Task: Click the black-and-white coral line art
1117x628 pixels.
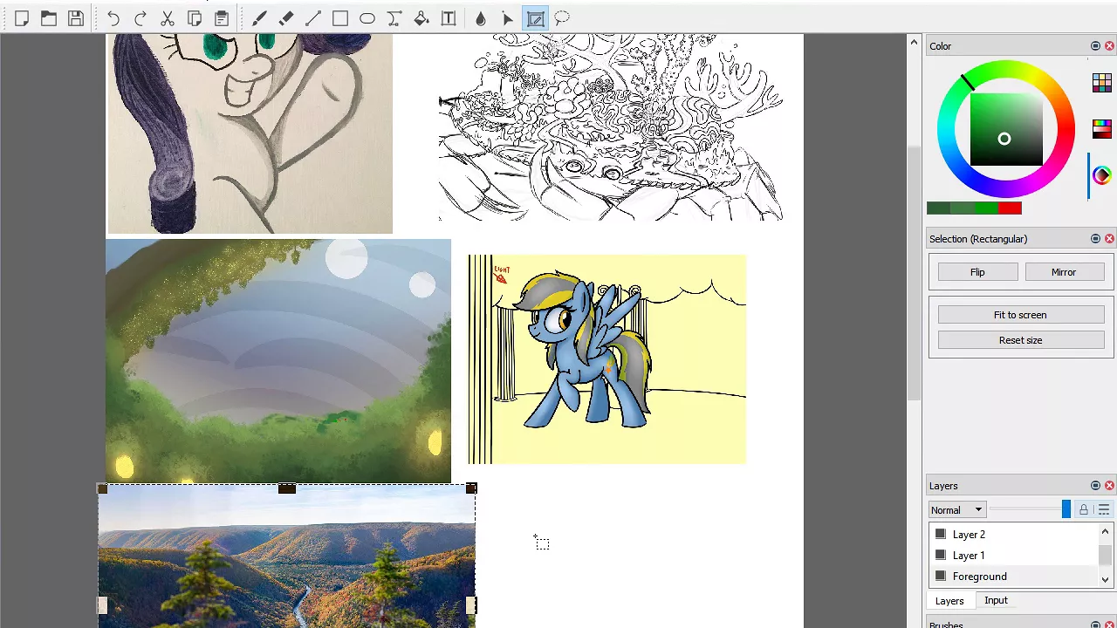Action: (x=611, y=127)
